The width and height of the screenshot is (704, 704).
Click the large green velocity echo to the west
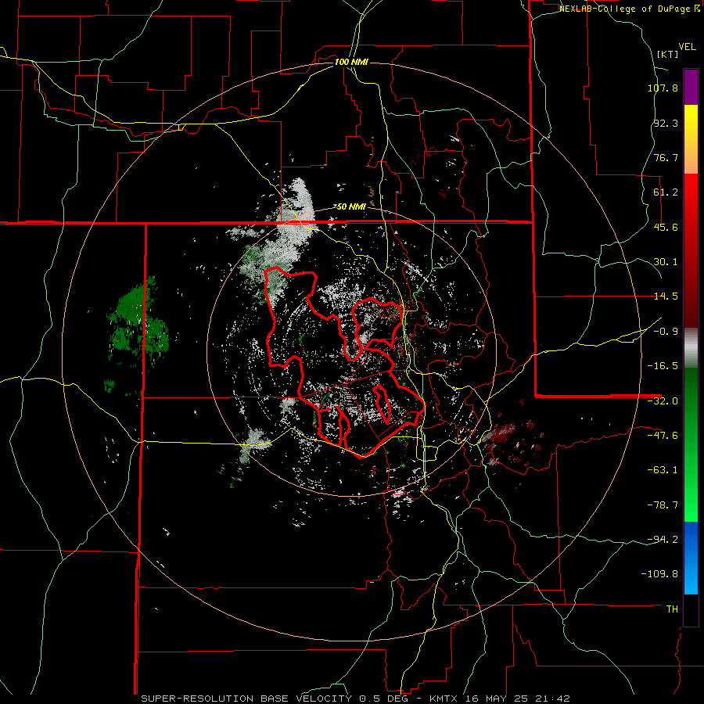(x=138, y=322)
